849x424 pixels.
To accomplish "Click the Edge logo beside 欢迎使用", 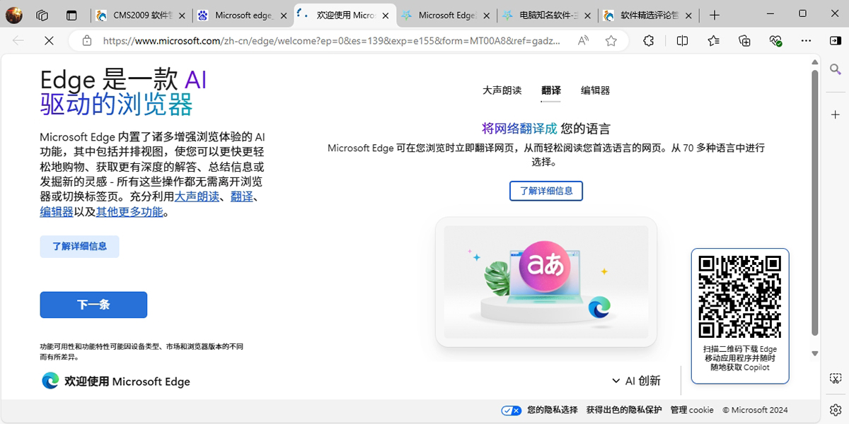I will 50,381.
